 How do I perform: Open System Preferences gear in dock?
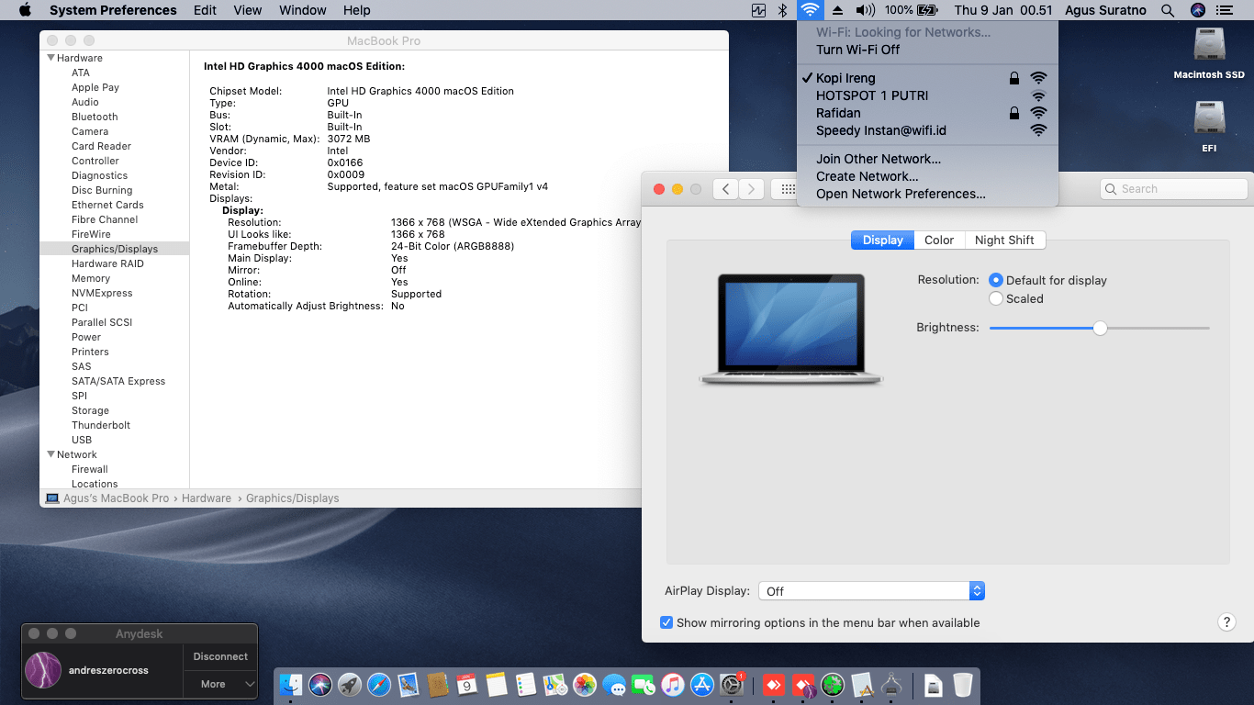pos(732,685)
